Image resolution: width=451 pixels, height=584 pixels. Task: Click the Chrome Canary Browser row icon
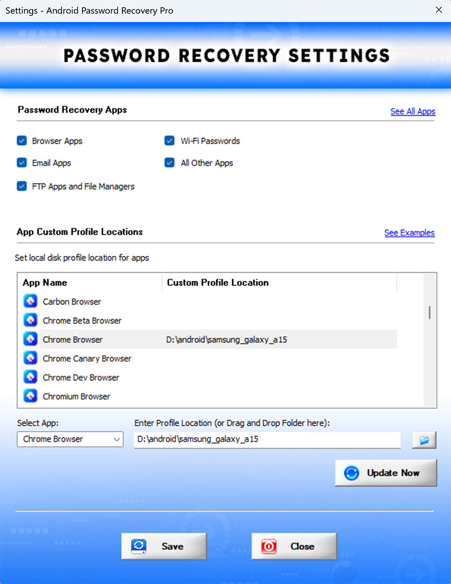30,358
